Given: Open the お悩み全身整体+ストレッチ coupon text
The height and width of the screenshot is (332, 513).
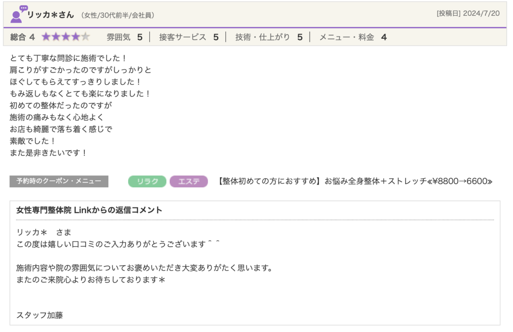Looking at the screenshot, I should coord(355,181).
